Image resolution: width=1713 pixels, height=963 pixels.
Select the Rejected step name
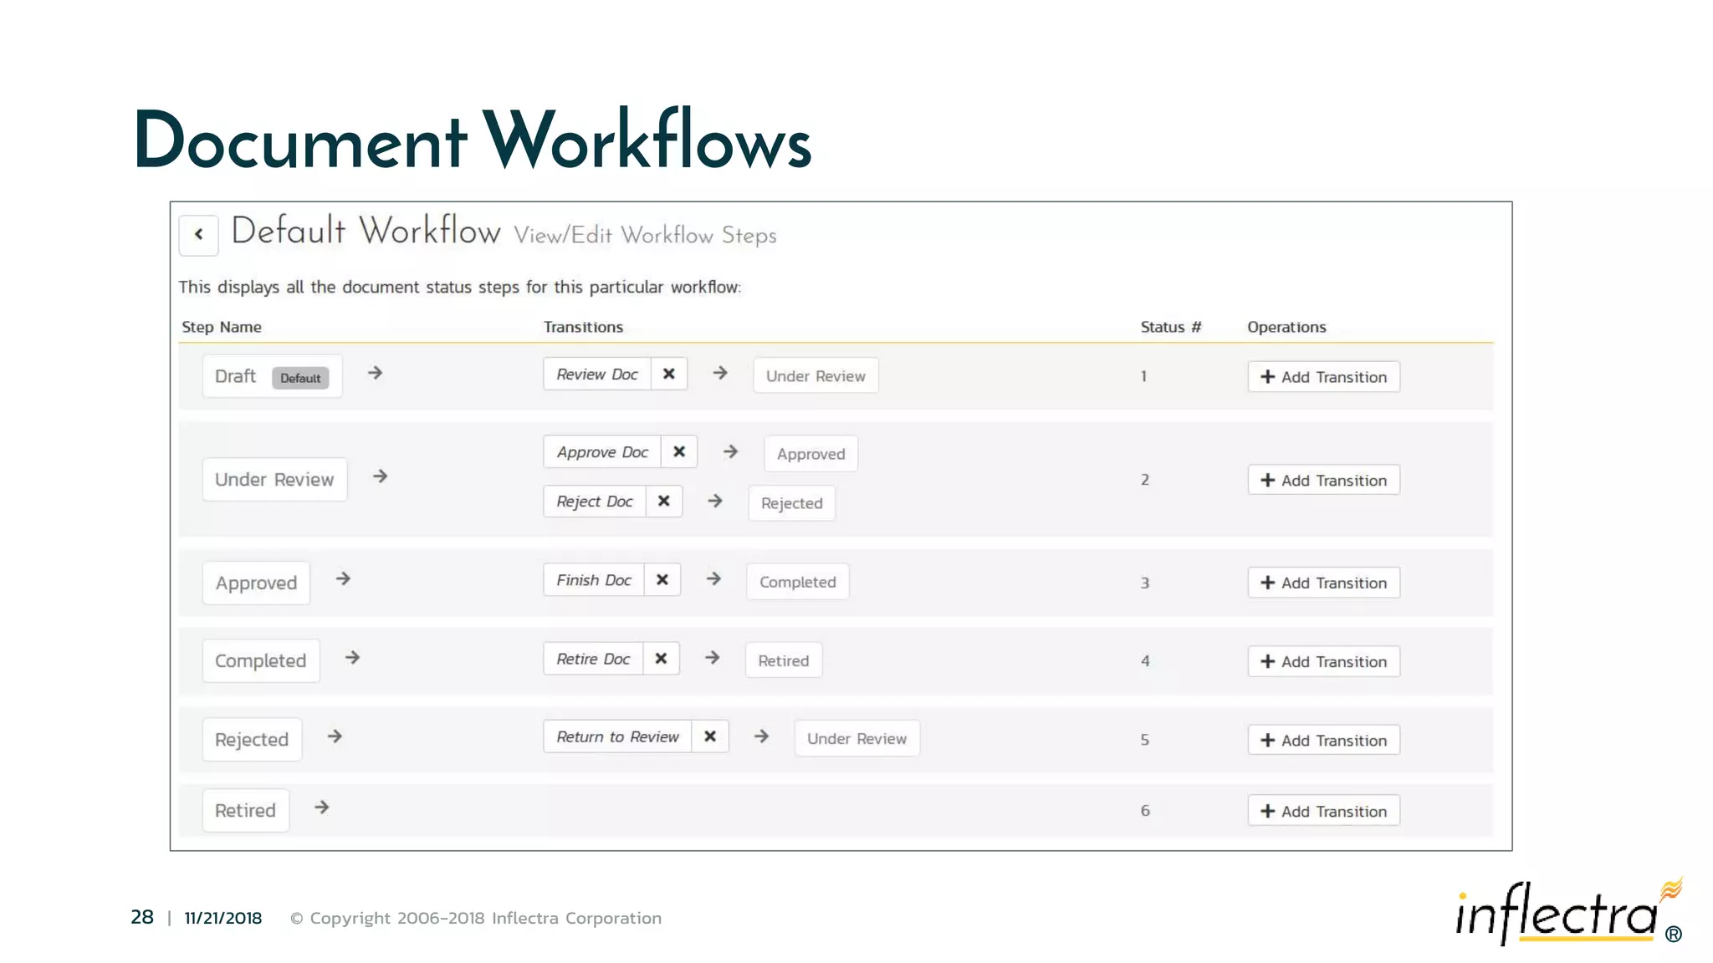252,739
